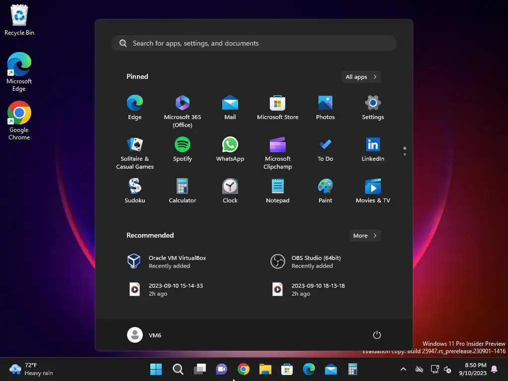Launch Edge from the taskbar
Viewport: 508px width, 381px height.
[x=309, y=369]
